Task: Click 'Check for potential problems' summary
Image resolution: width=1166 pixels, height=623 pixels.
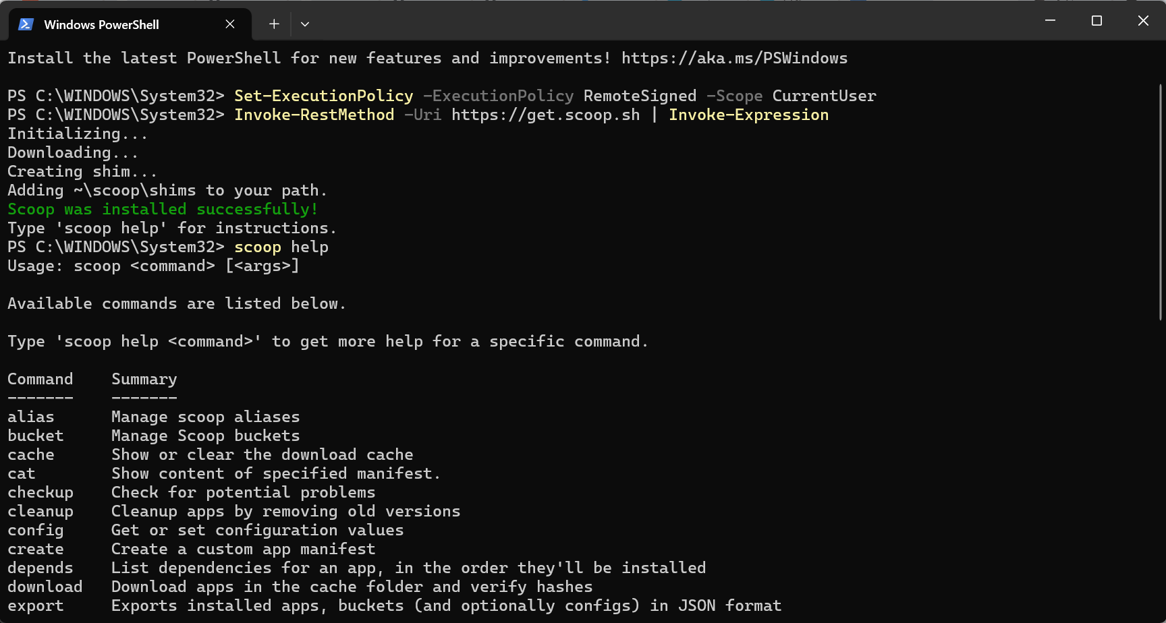Action: 244,492
